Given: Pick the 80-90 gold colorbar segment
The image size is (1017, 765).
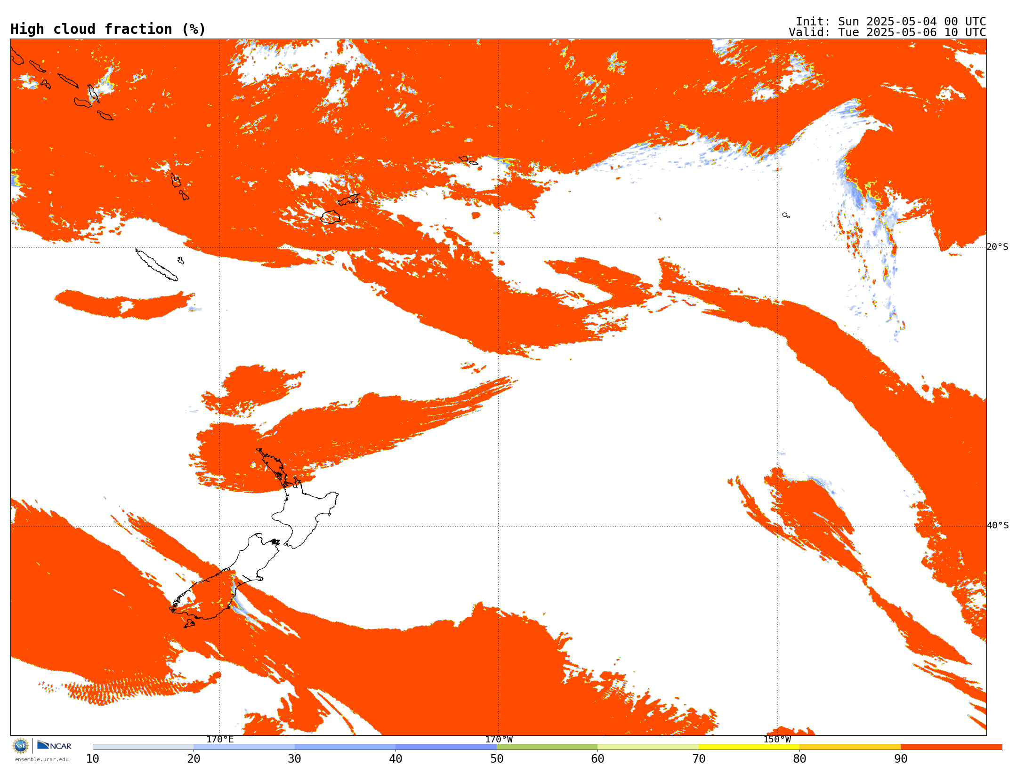Looking at the screenshot, I should point(850,747).
